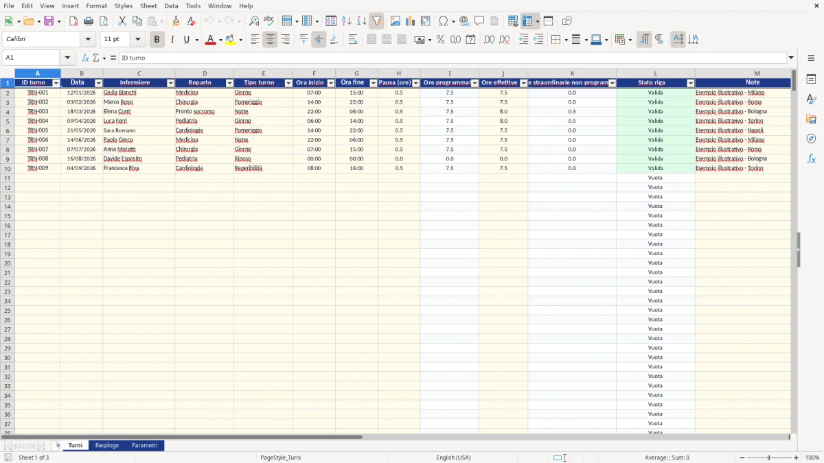Click the zoom slider handle
The height and width of the screenshot is (463, 824).
[768, 458]
